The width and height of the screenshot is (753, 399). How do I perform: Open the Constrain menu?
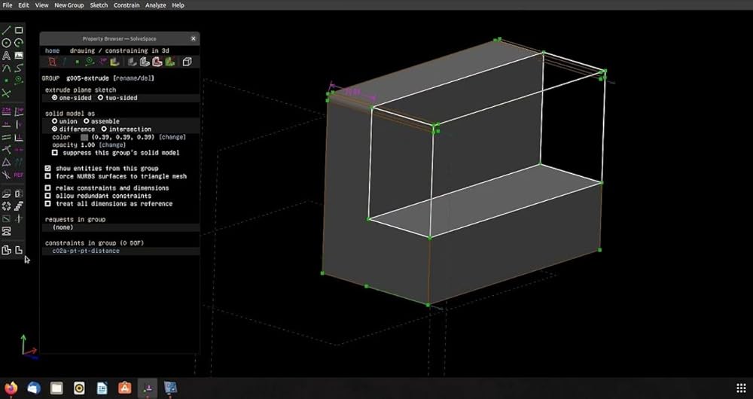pos(127,5)
